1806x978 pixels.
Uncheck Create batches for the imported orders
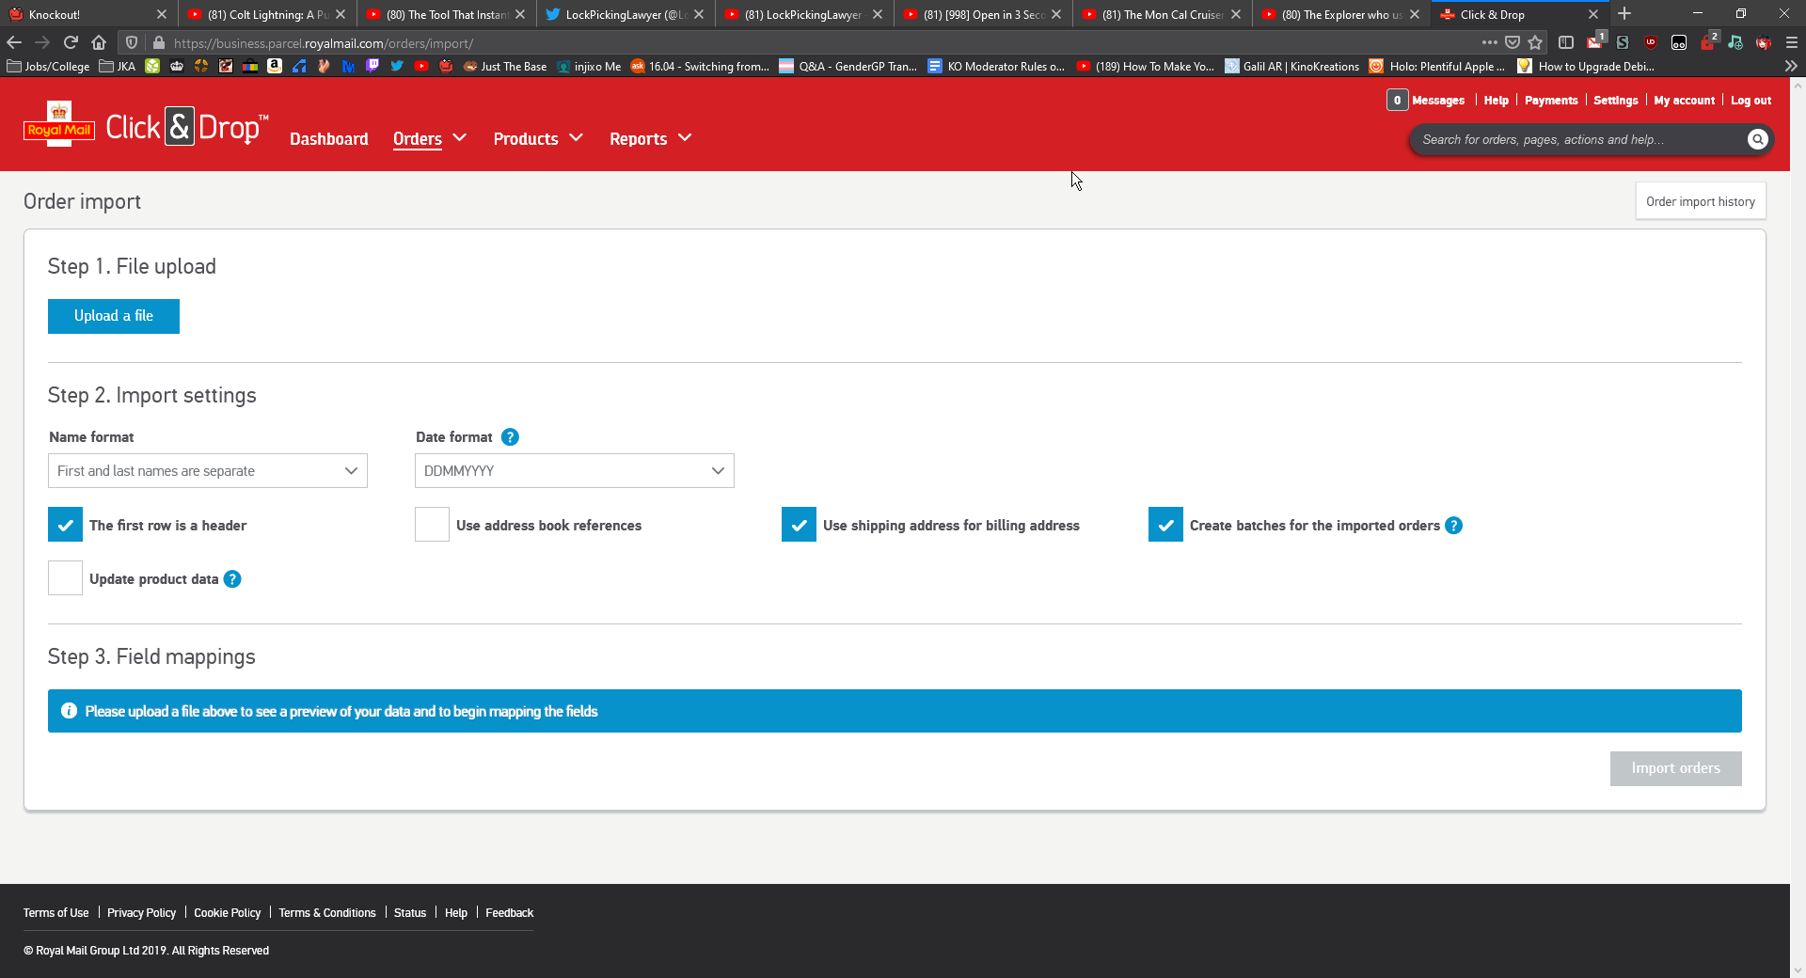click(x=1165, y=525)
